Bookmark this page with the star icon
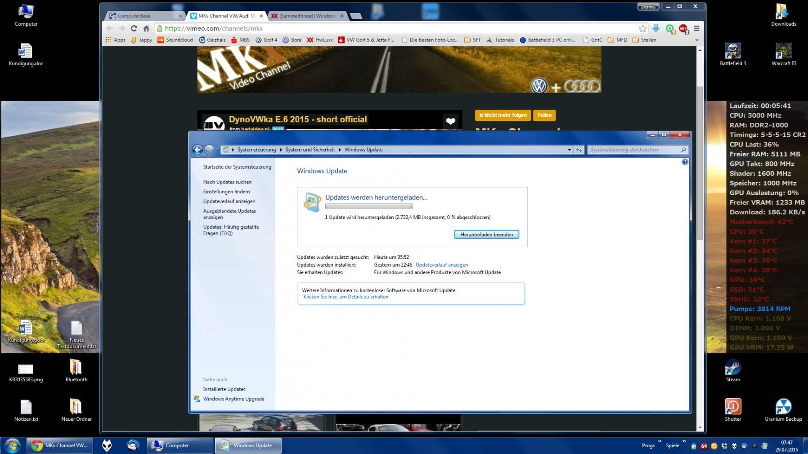The height and width of the screenshot is (454, 808). (643, 28)
